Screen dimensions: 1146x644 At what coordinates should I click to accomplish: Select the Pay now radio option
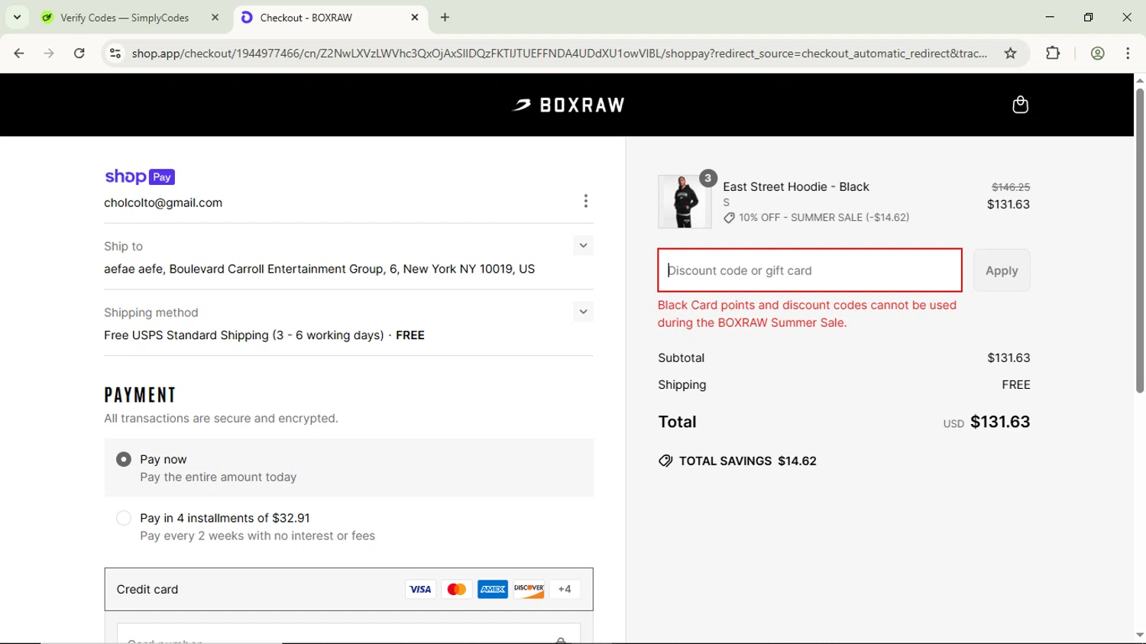tap(124, 459)
